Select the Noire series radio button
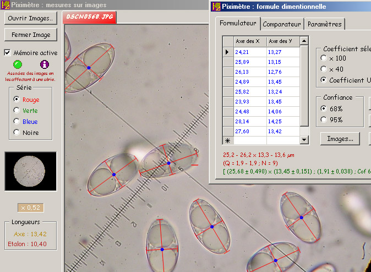371x272 pixels. coord(17,133)
